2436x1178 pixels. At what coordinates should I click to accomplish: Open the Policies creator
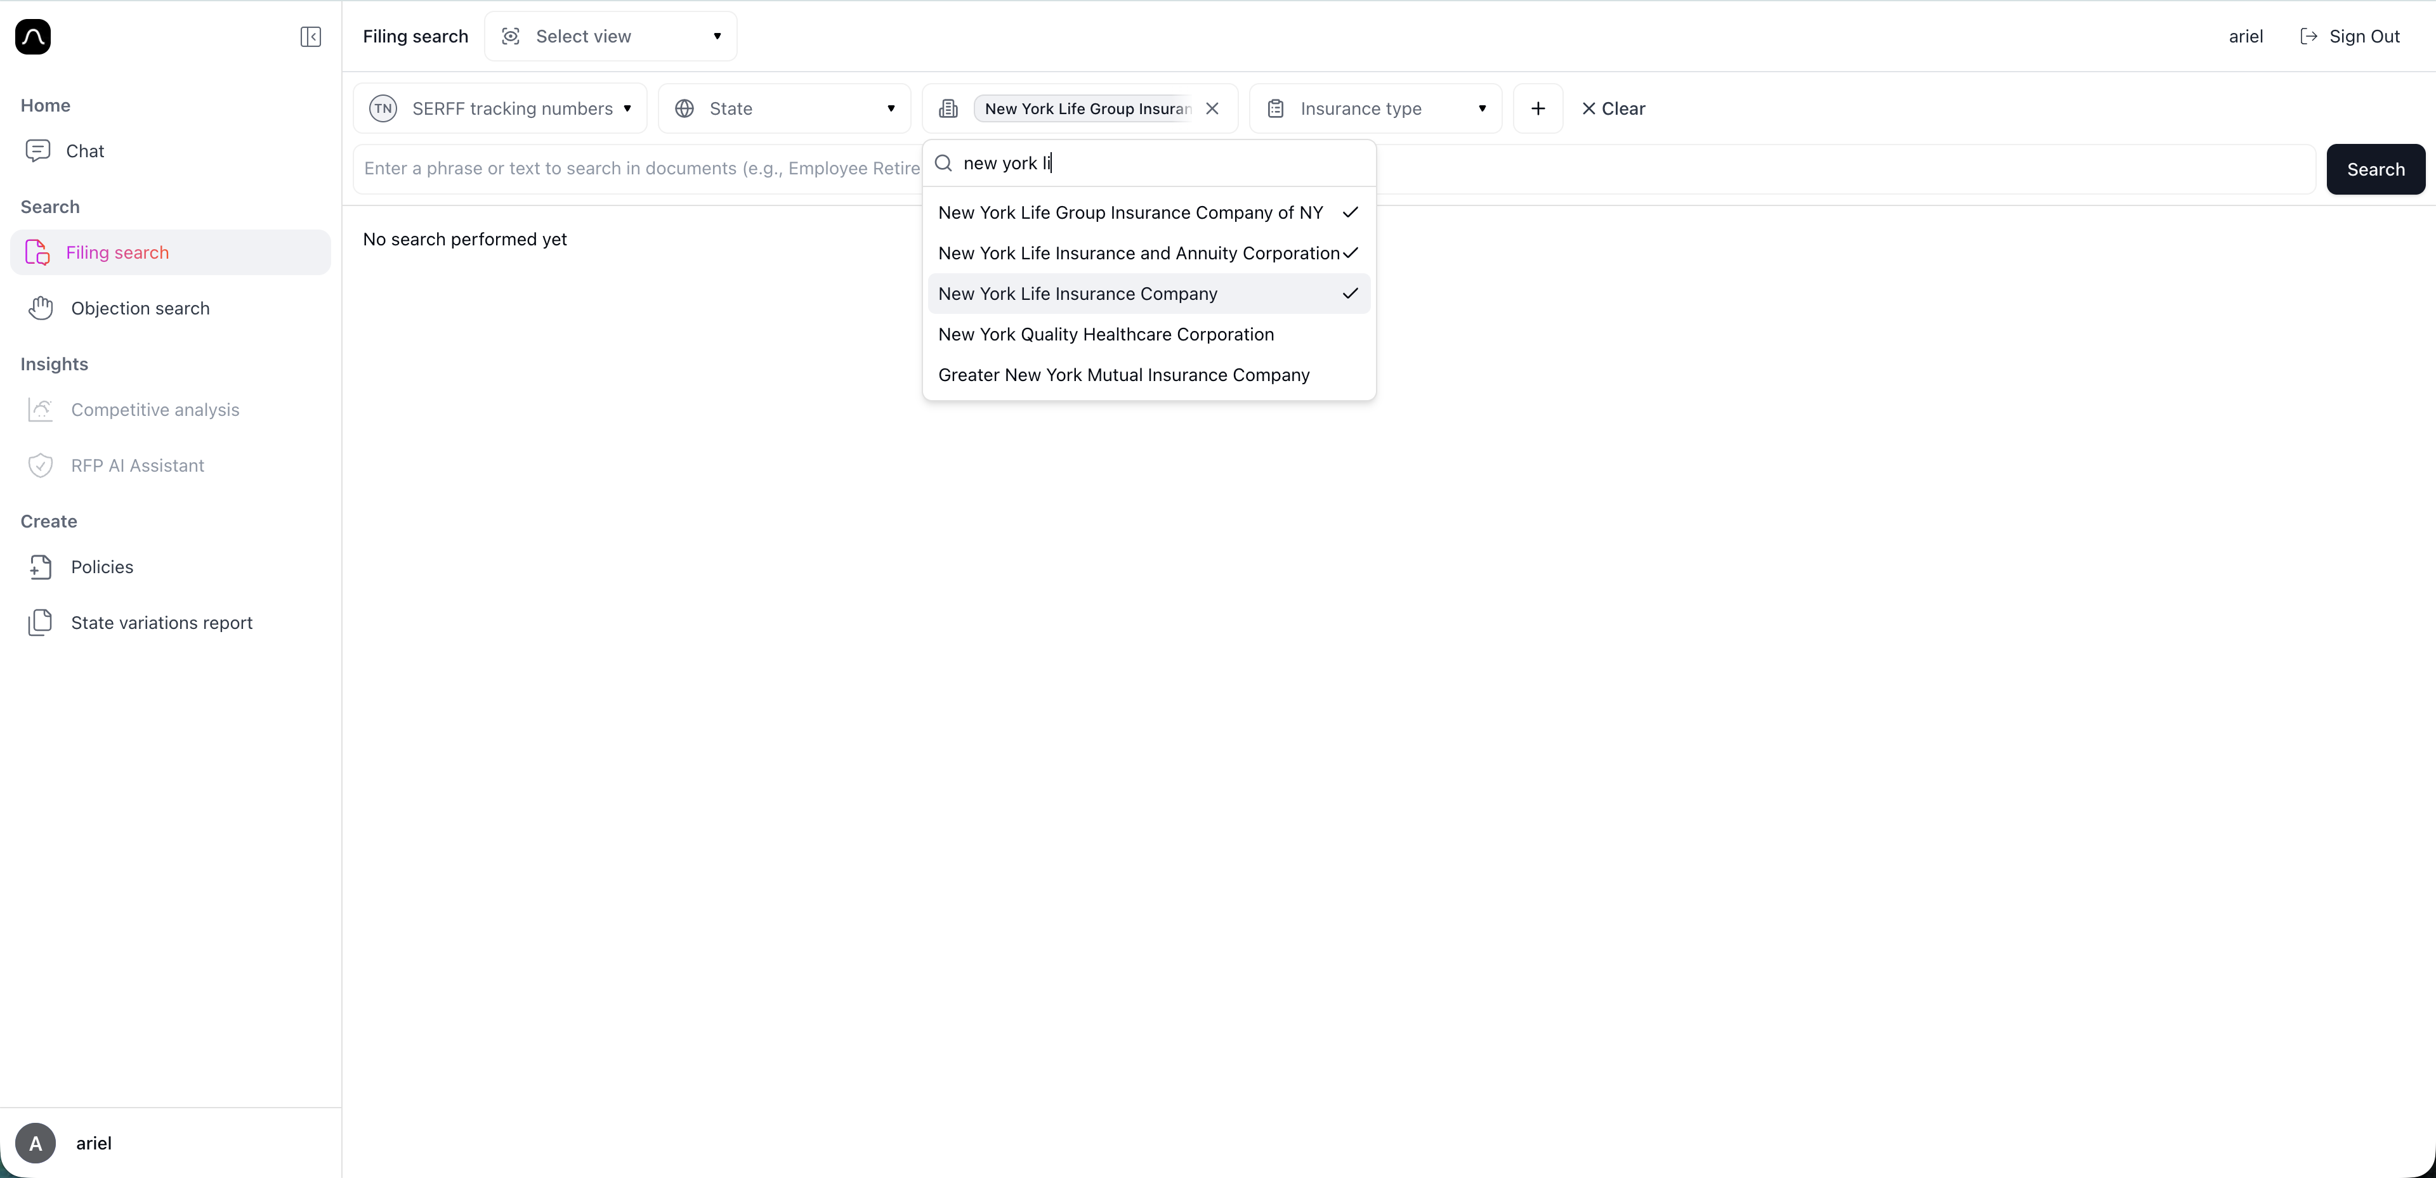point(102,567)
